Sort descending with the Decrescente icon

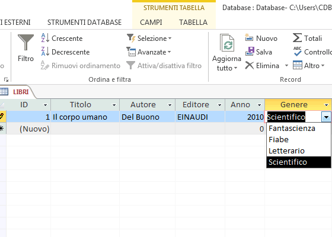click(45, 52)
